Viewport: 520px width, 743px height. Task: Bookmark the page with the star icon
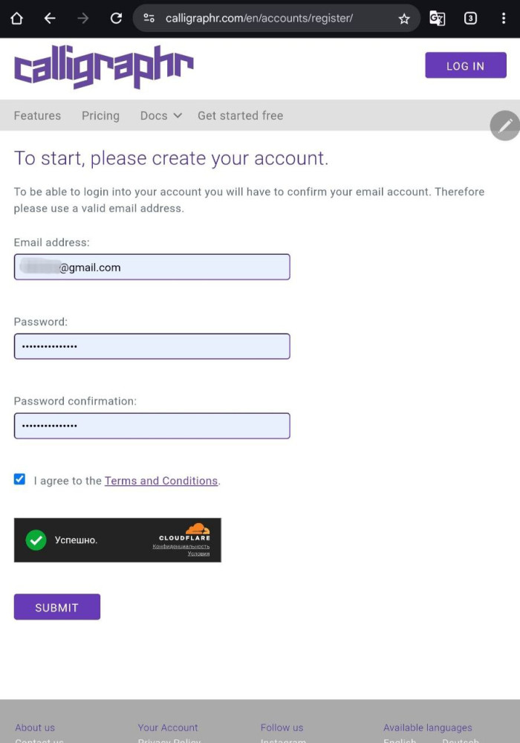(404, 19)
